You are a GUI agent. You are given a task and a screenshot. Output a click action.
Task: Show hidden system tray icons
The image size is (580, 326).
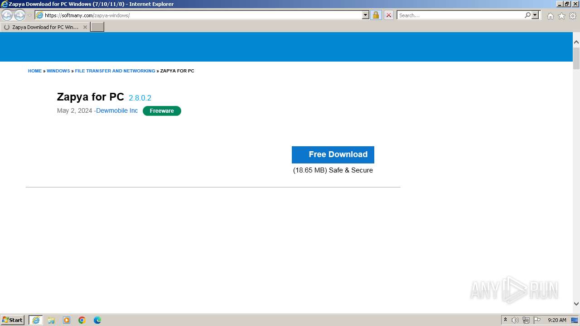pos(505,320)
